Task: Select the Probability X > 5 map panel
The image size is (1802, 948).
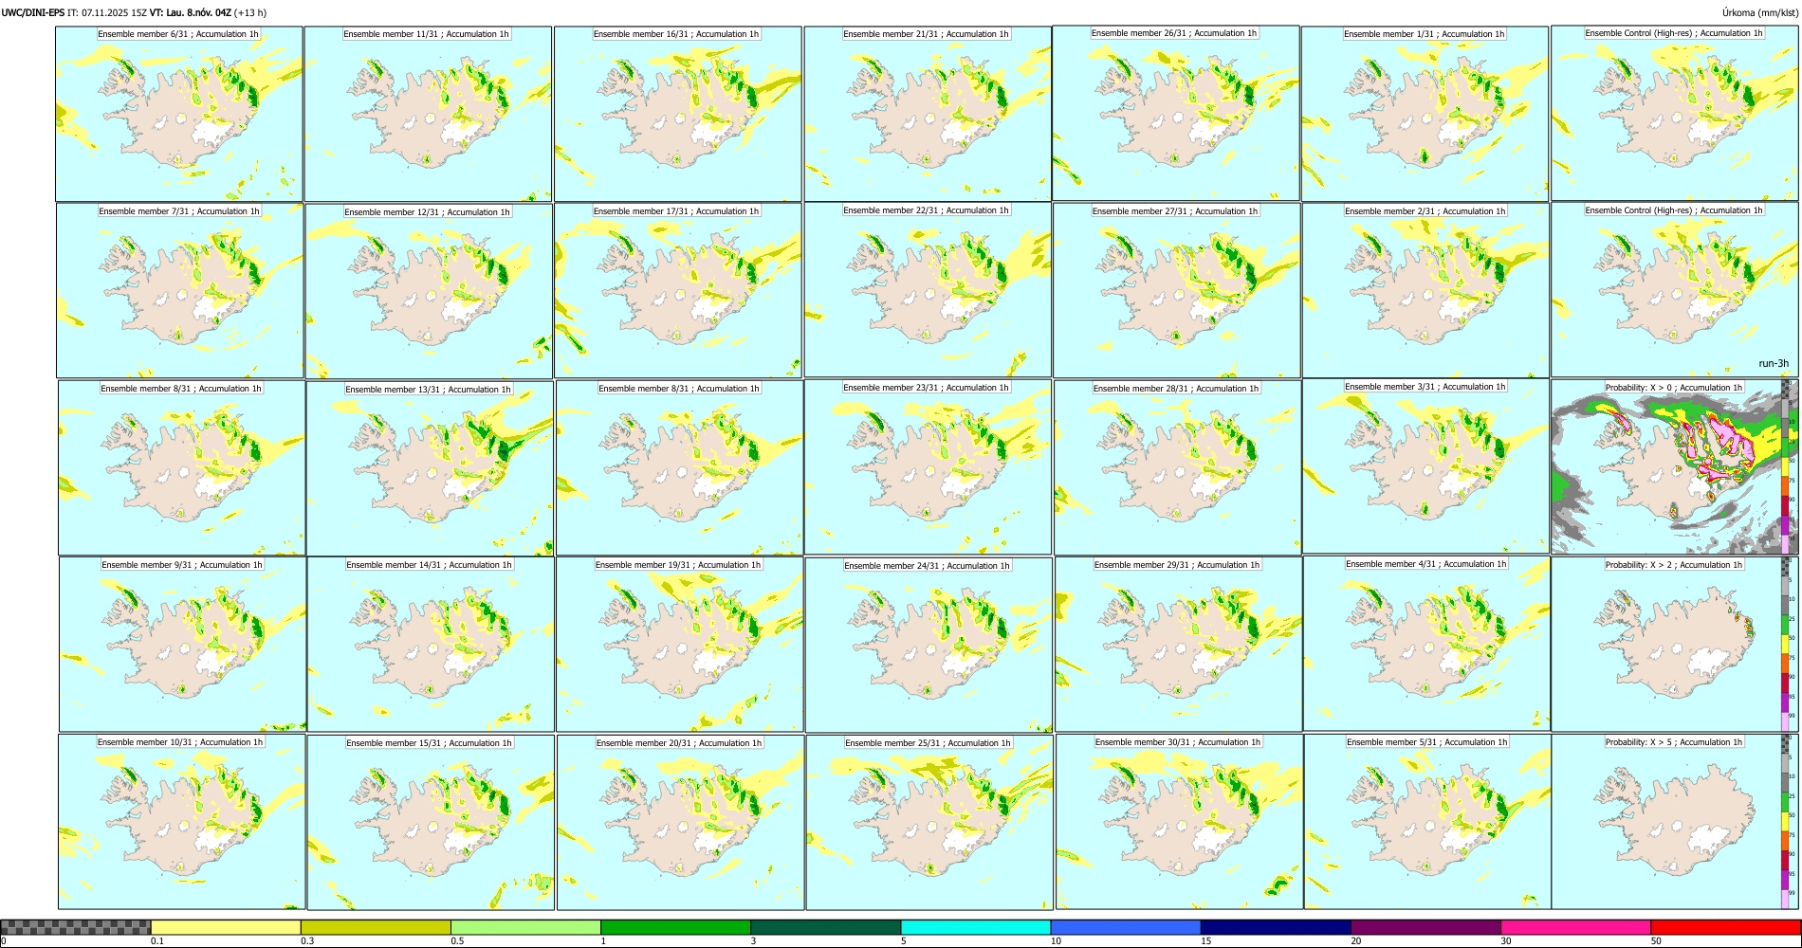Action: click(x=1675, y=822)
